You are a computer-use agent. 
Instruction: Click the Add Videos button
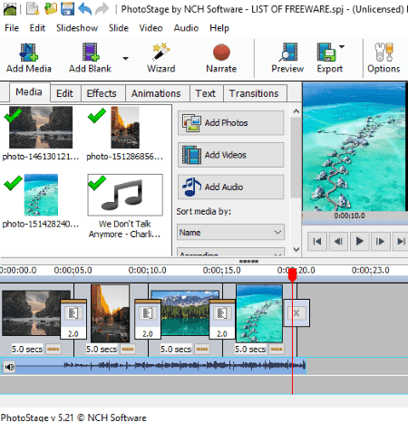click(230, 155)
